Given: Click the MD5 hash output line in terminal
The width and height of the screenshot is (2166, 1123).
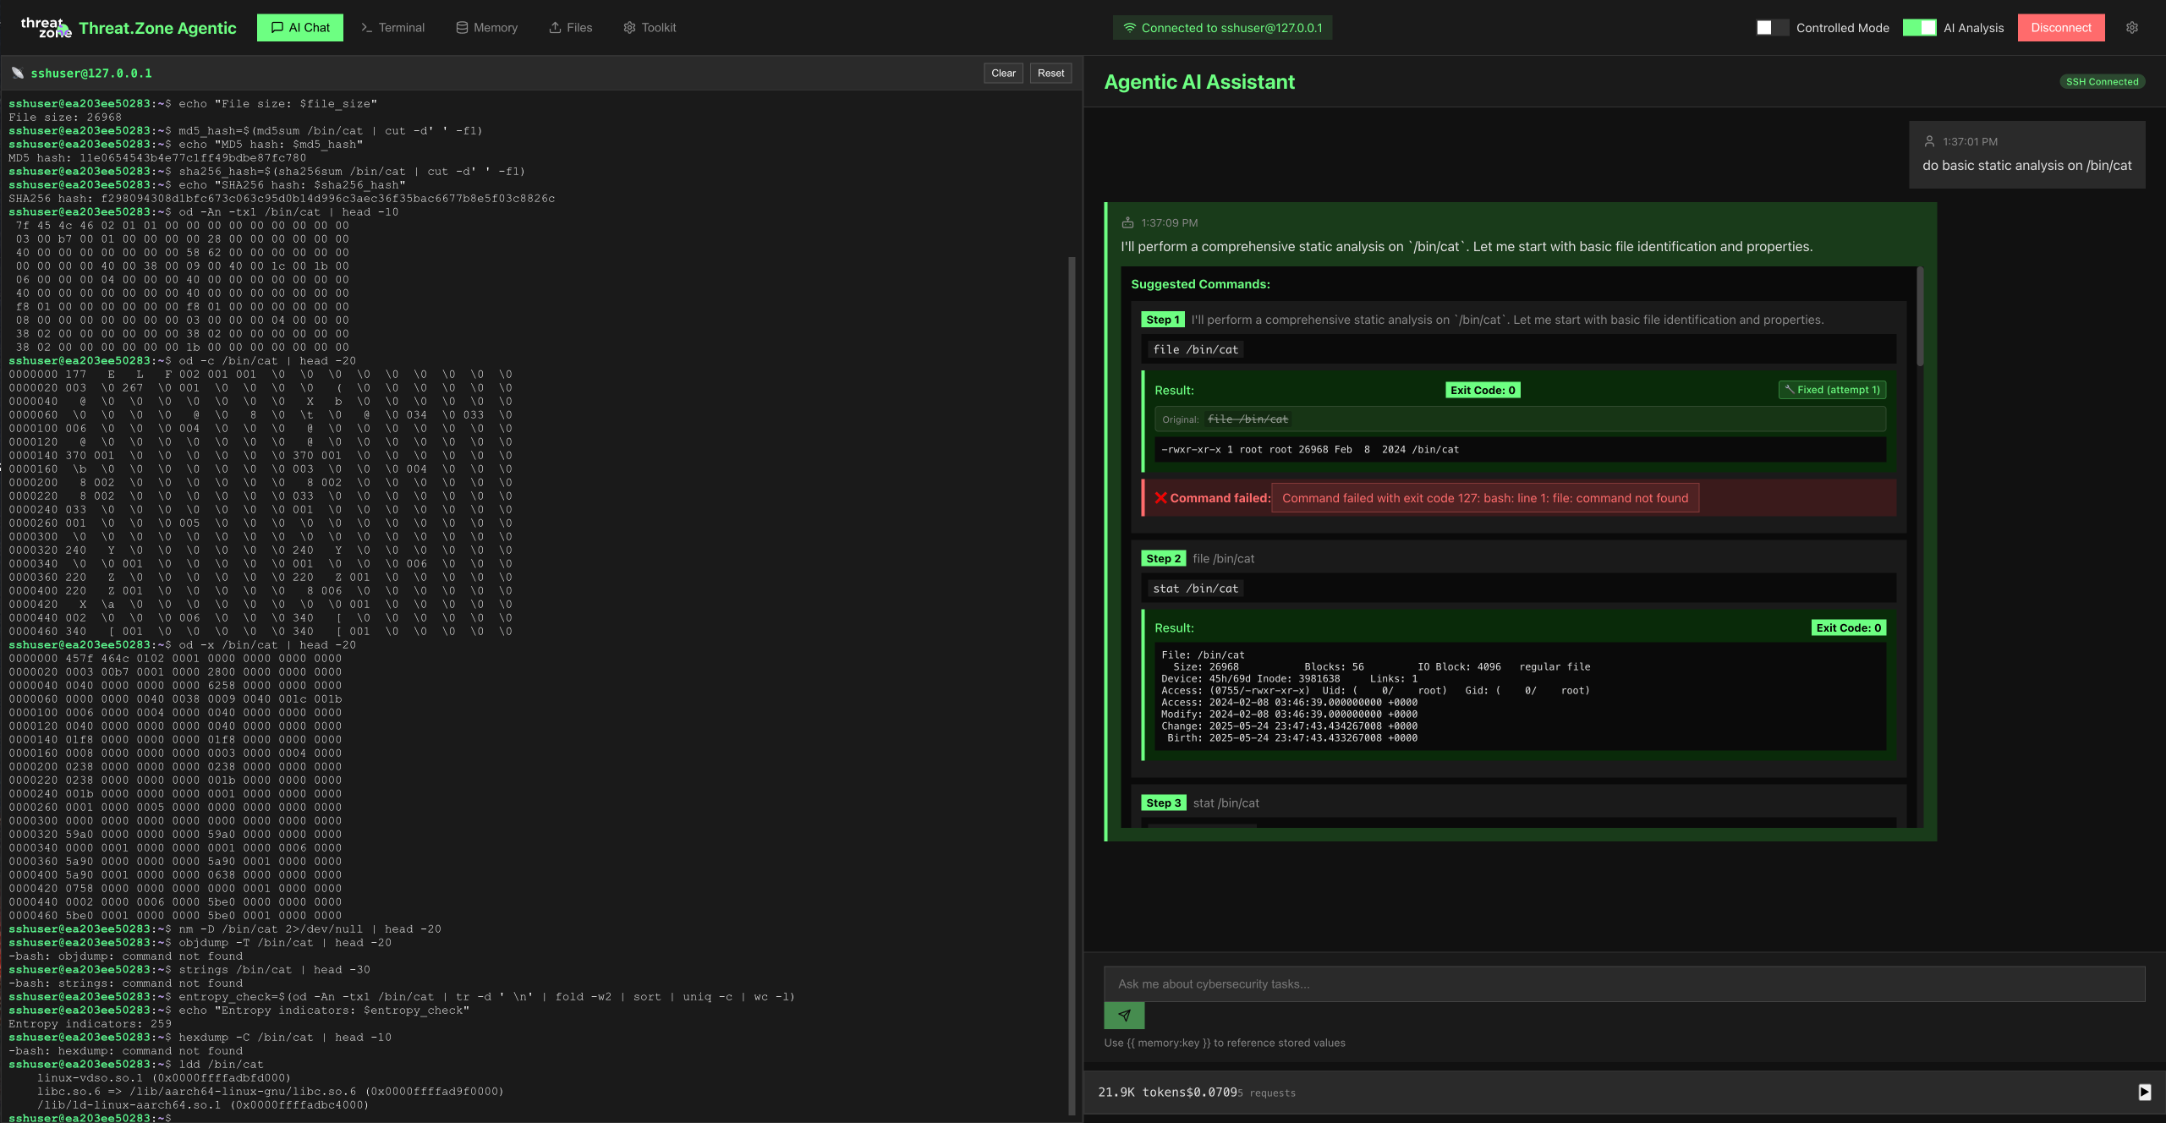Looking at the screenshot, I should [x=157, y=158].
